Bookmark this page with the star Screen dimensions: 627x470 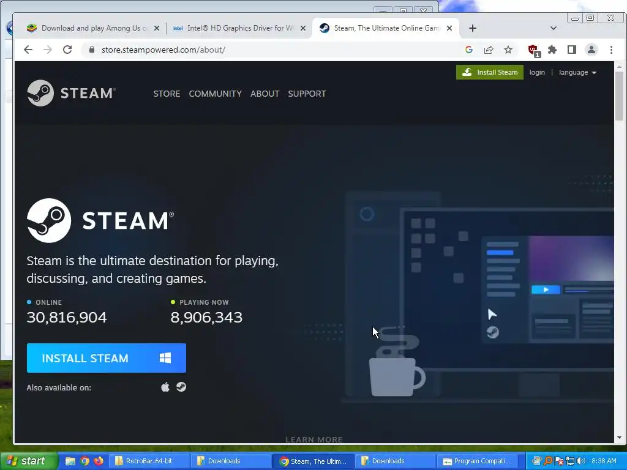click(508, 50)
